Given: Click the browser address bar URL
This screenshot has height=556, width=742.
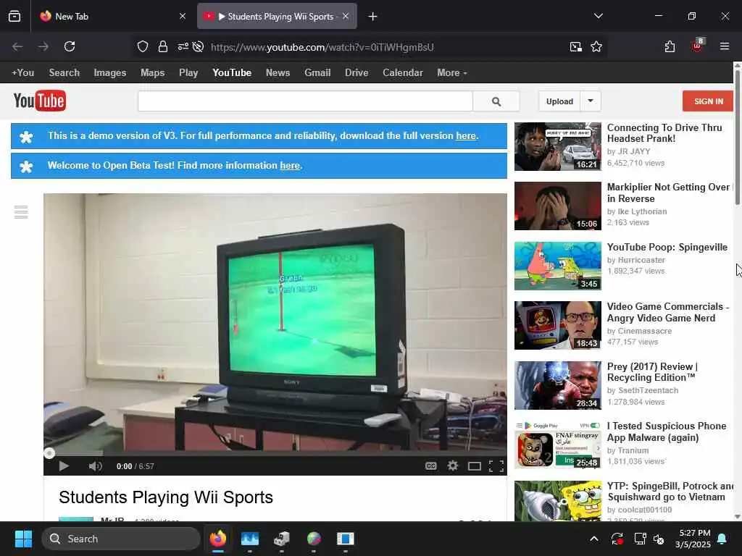Looking at the screenshot, I should [x=322, y=47].
